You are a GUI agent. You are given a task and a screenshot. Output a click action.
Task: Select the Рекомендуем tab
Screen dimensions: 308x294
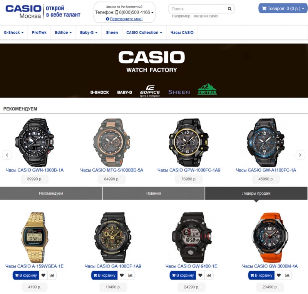click(x=51, y=193)
